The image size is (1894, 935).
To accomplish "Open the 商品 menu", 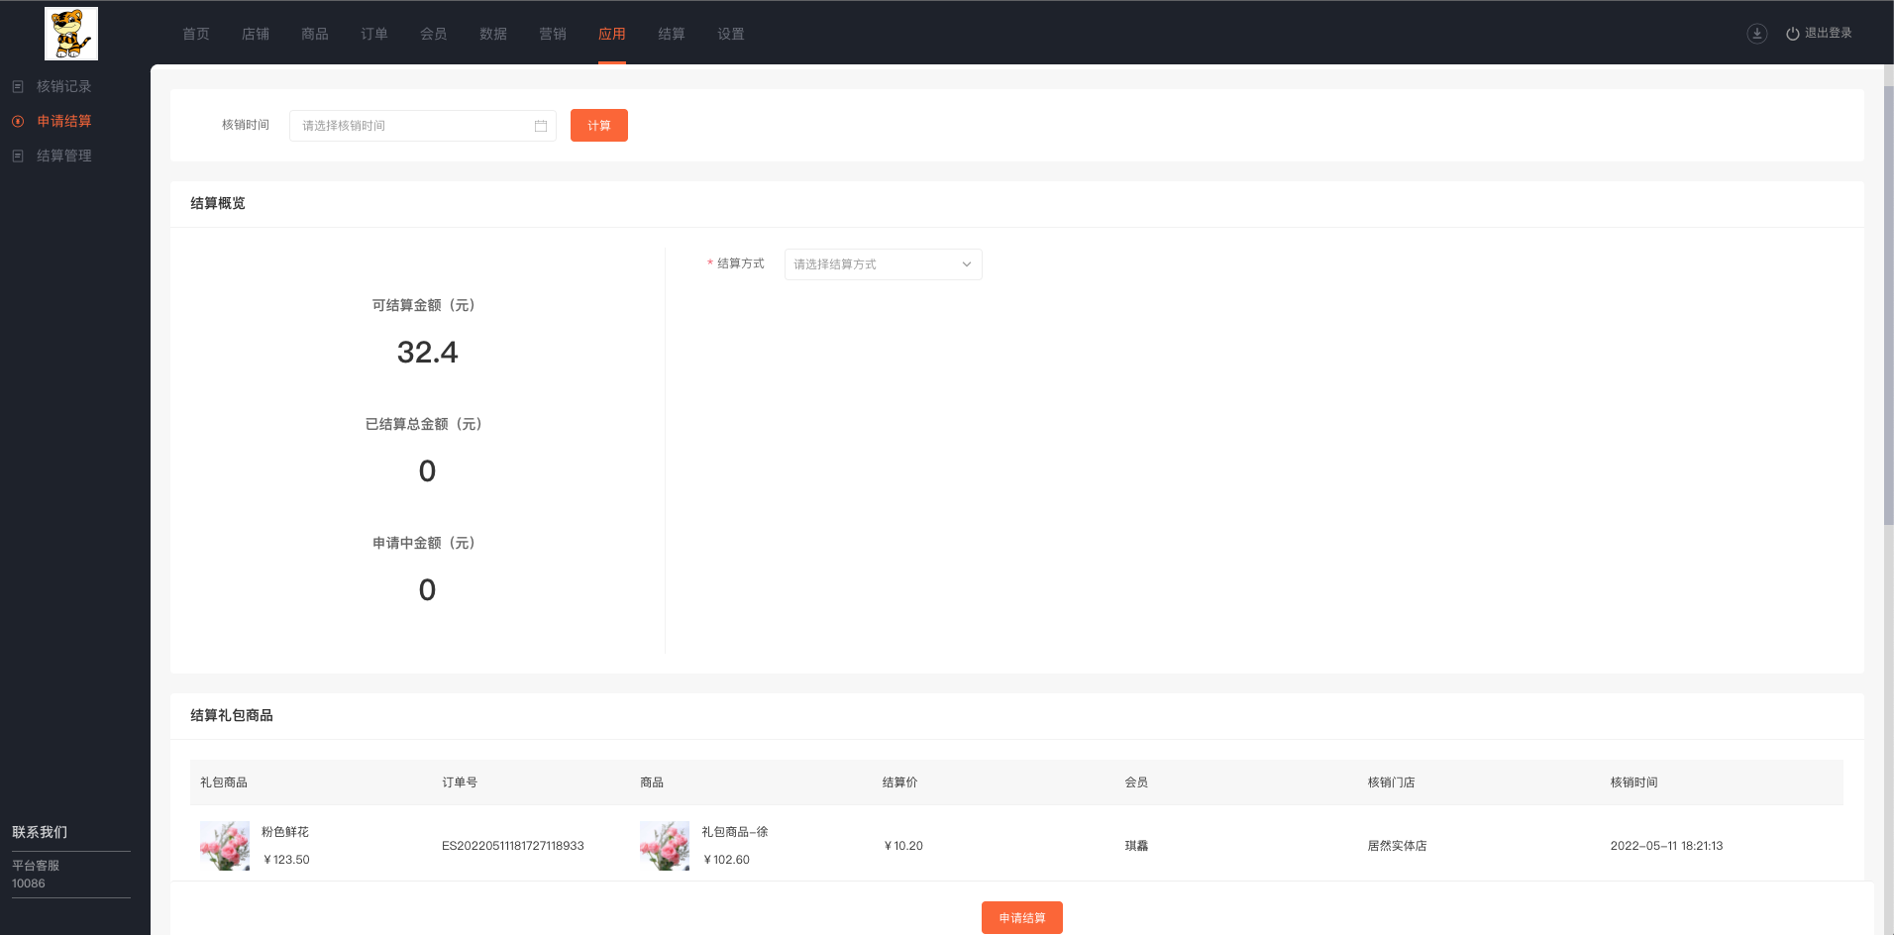I will click(x=315, y=34).
